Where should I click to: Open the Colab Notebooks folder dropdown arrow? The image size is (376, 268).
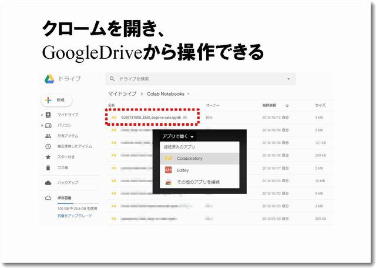[188, 94]
